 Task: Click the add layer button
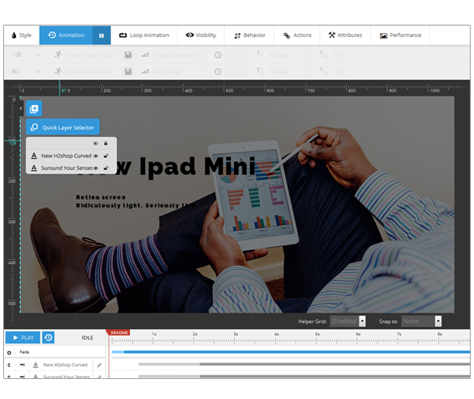(34, 108)
